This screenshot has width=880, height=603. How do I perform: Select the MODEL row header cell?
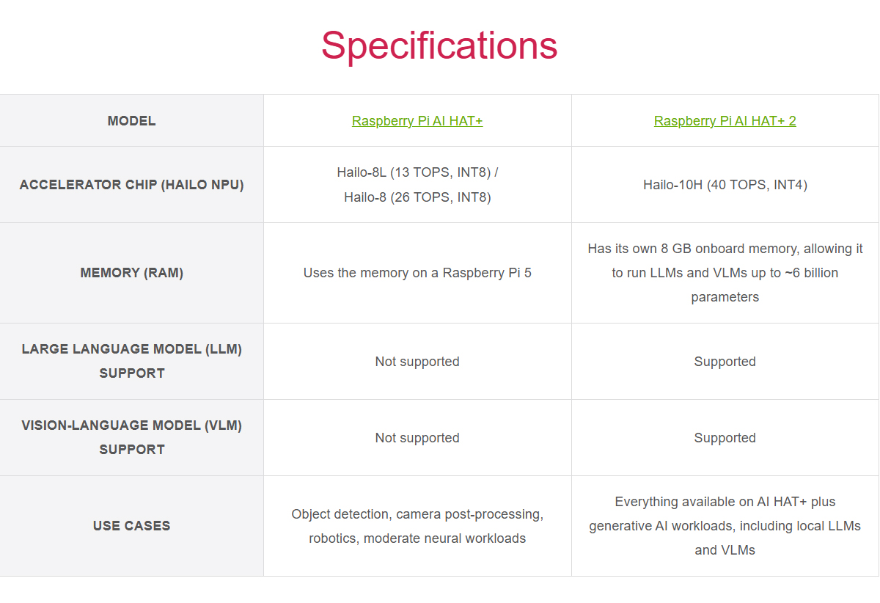tap(132, 121)
